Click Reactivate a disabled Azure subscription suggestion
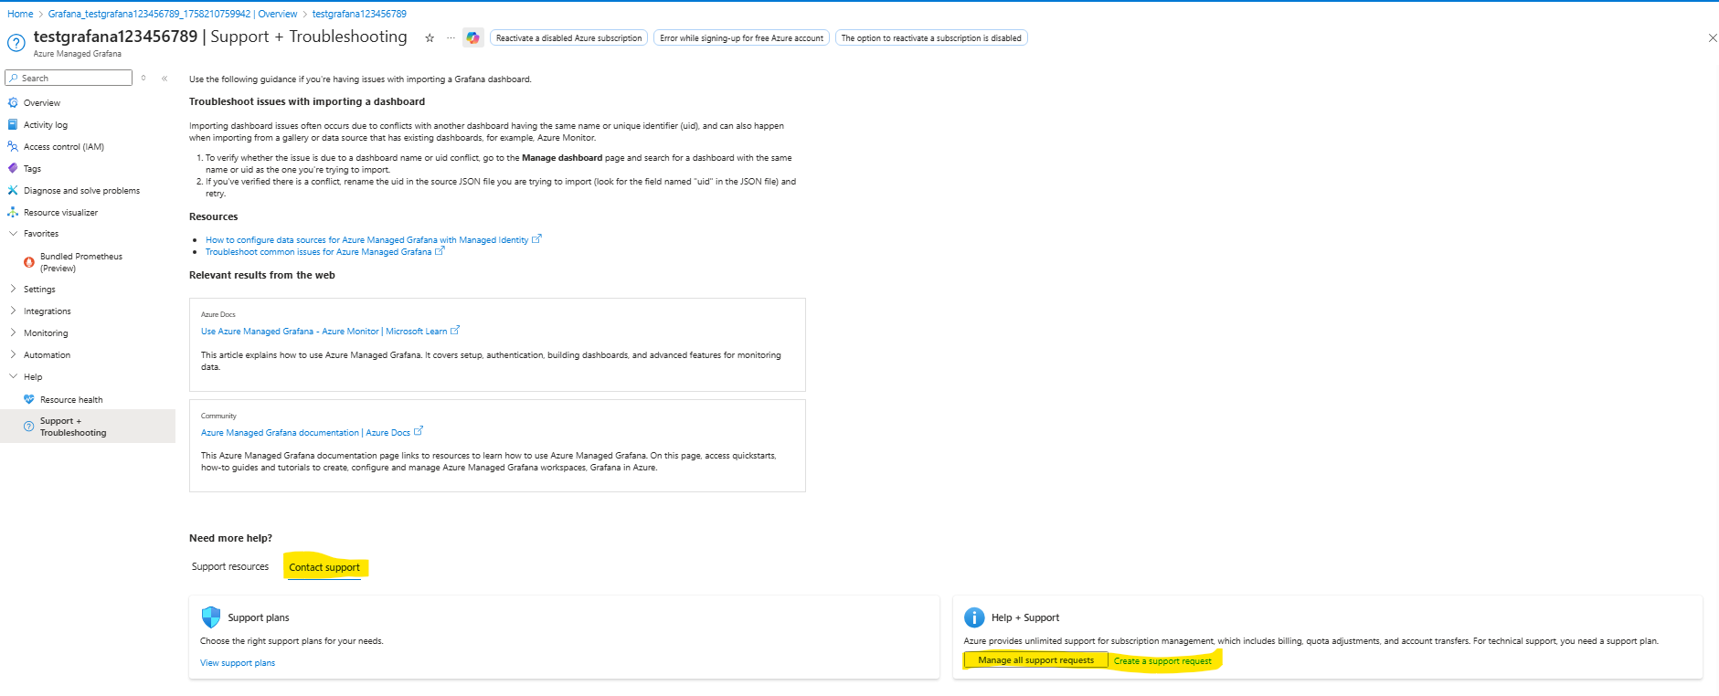 tap(568, 38)
